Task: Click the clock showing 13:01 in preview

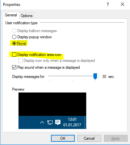Action: (x=72, y=119)
